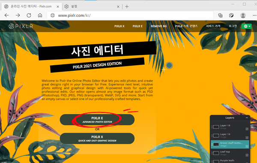Switch to the 설정 tab

(92, 6)
